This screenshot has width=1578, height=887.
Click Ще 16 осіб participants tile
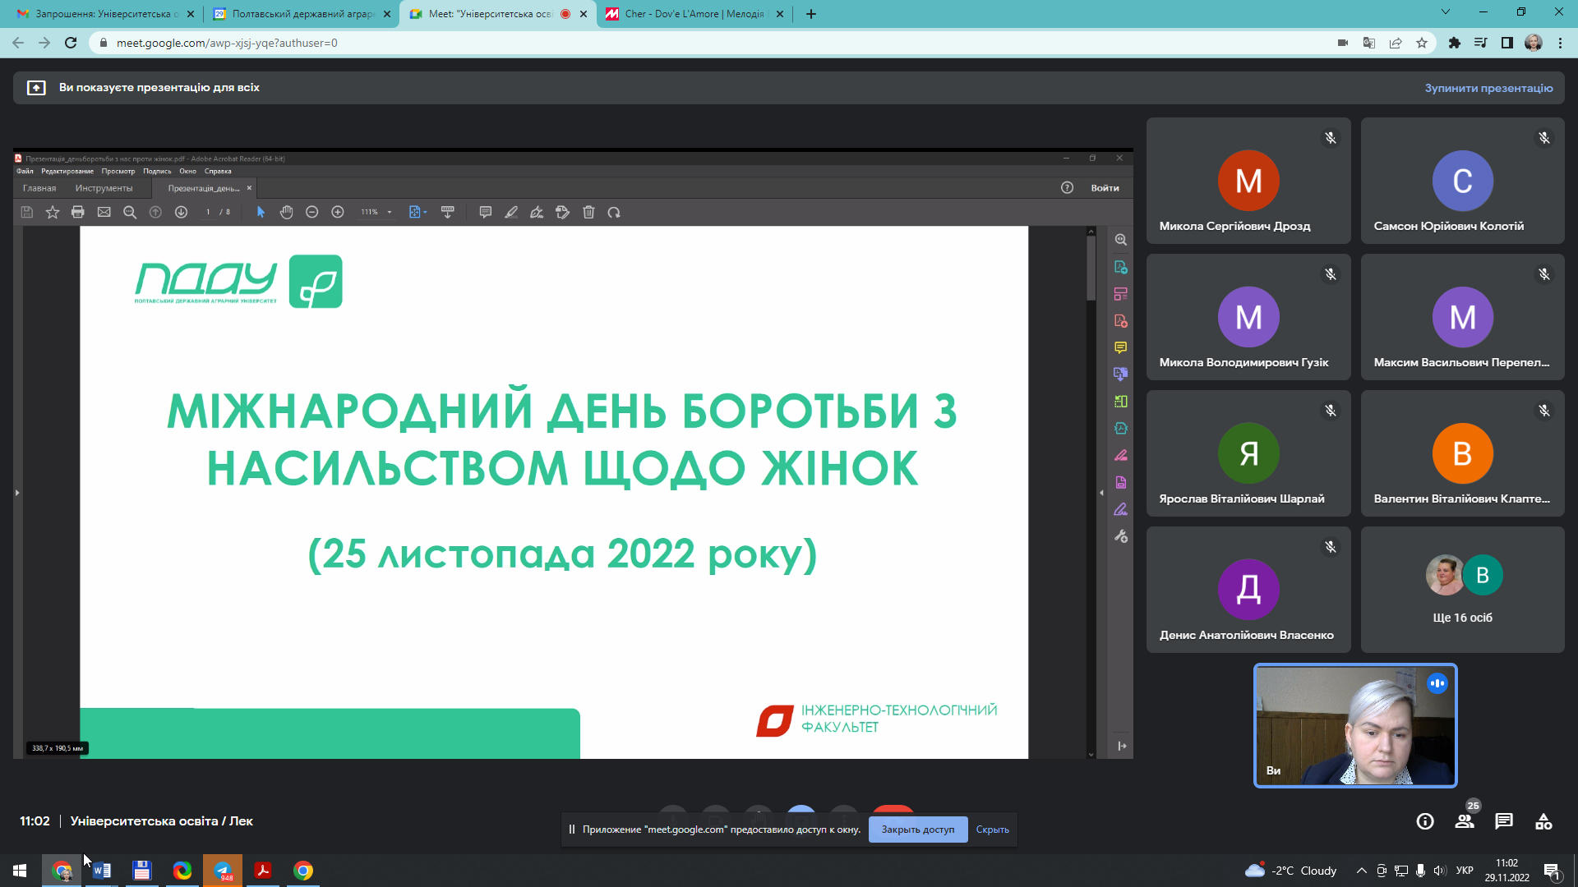1462,590
